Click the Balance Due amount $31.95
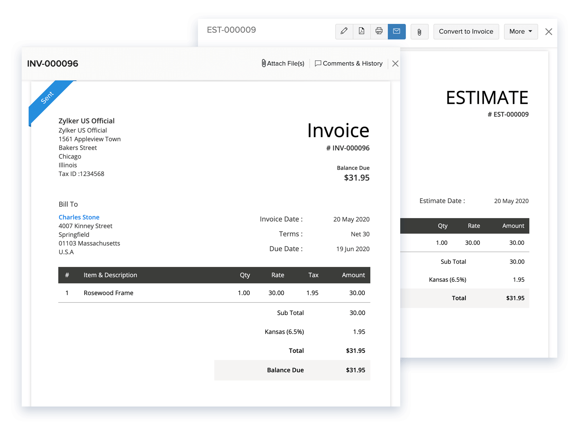The height and width of the screenshot is (434, 579). tap(356, 370)
